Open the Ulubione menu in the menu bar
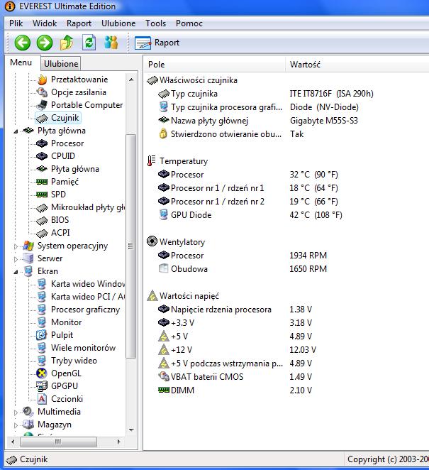The width and height of the screenshot is (429, 470). [118, 23]
